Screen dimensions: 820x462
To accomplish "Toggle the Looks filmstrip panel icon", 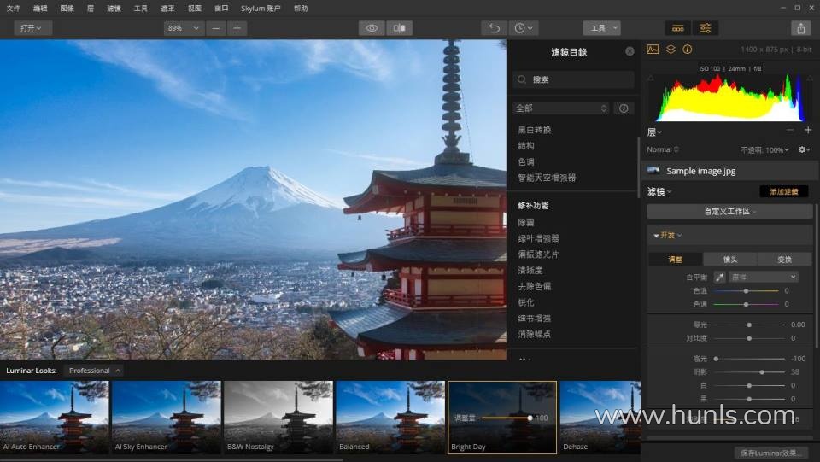I will point(677,28).
